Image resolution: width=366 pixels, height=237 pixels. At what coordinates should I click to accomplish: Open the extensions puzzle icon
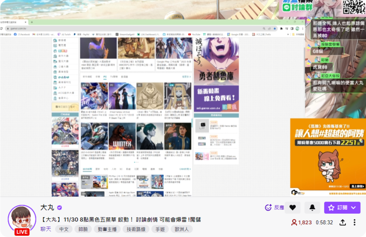281,28
